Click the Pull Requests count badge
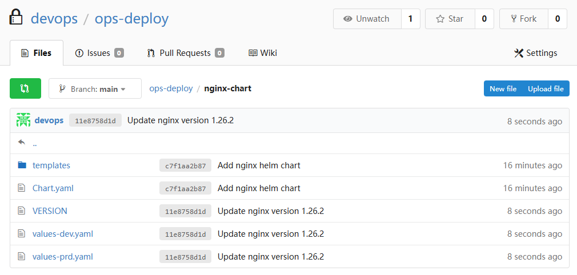 point(220,53)
